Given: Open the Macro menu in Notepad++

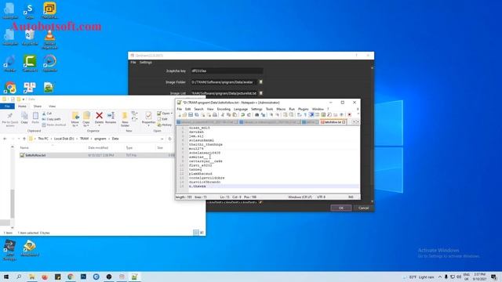Looking at the screenshot, I should click(281, 110).
